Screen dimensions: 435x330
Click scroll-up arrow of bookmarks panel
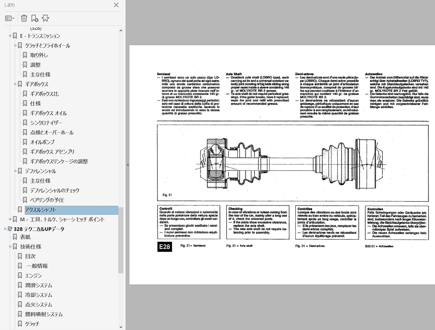pos(121,30)
